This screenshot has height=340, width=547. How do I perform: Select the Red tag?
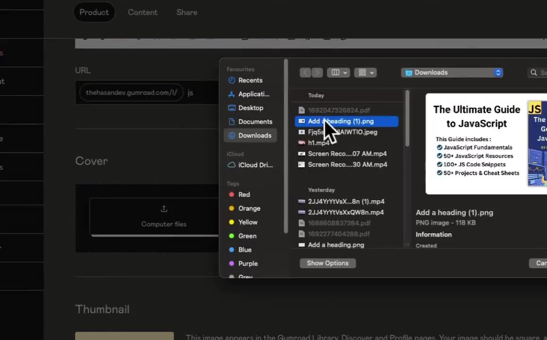click(244, 195)
